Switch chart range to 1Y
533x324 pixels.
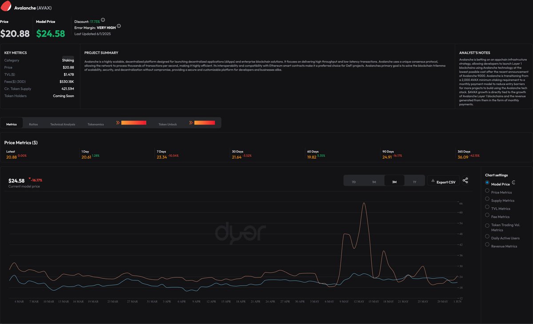tap(414, 182)
